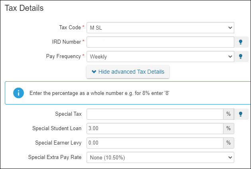This screenshot has width=251, height=169.
Task: Click the Special Student Loan field
Action: click(154, 129)
